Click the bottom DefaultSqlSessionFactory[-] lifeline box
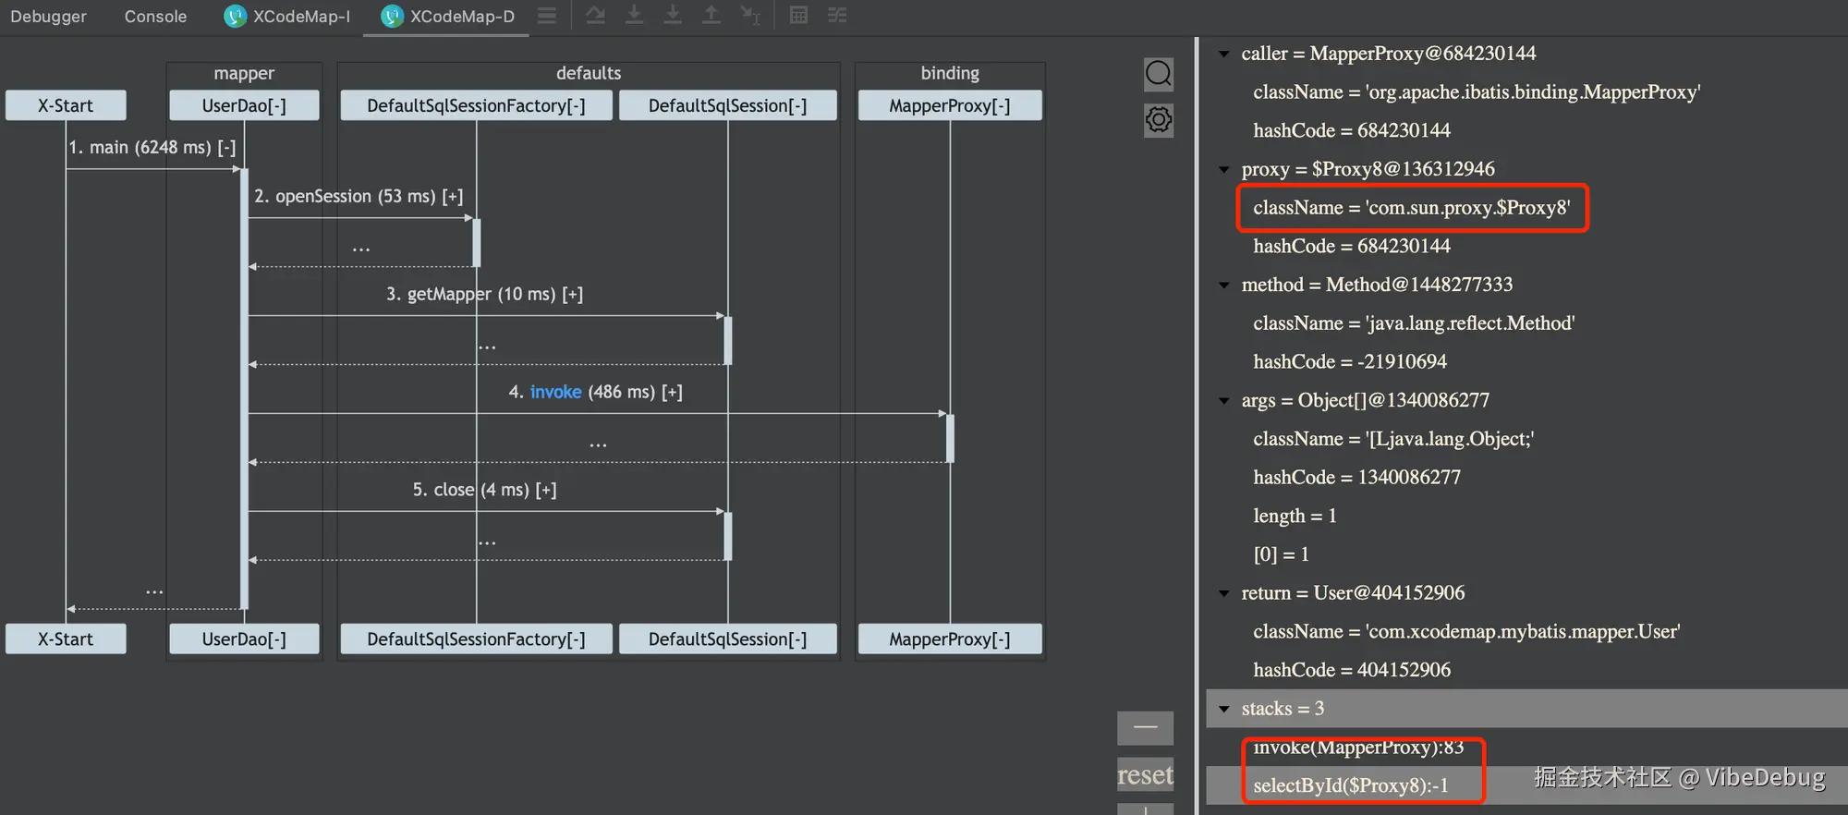The width and height of the screenshot is (1848, 815). (476, 639)
